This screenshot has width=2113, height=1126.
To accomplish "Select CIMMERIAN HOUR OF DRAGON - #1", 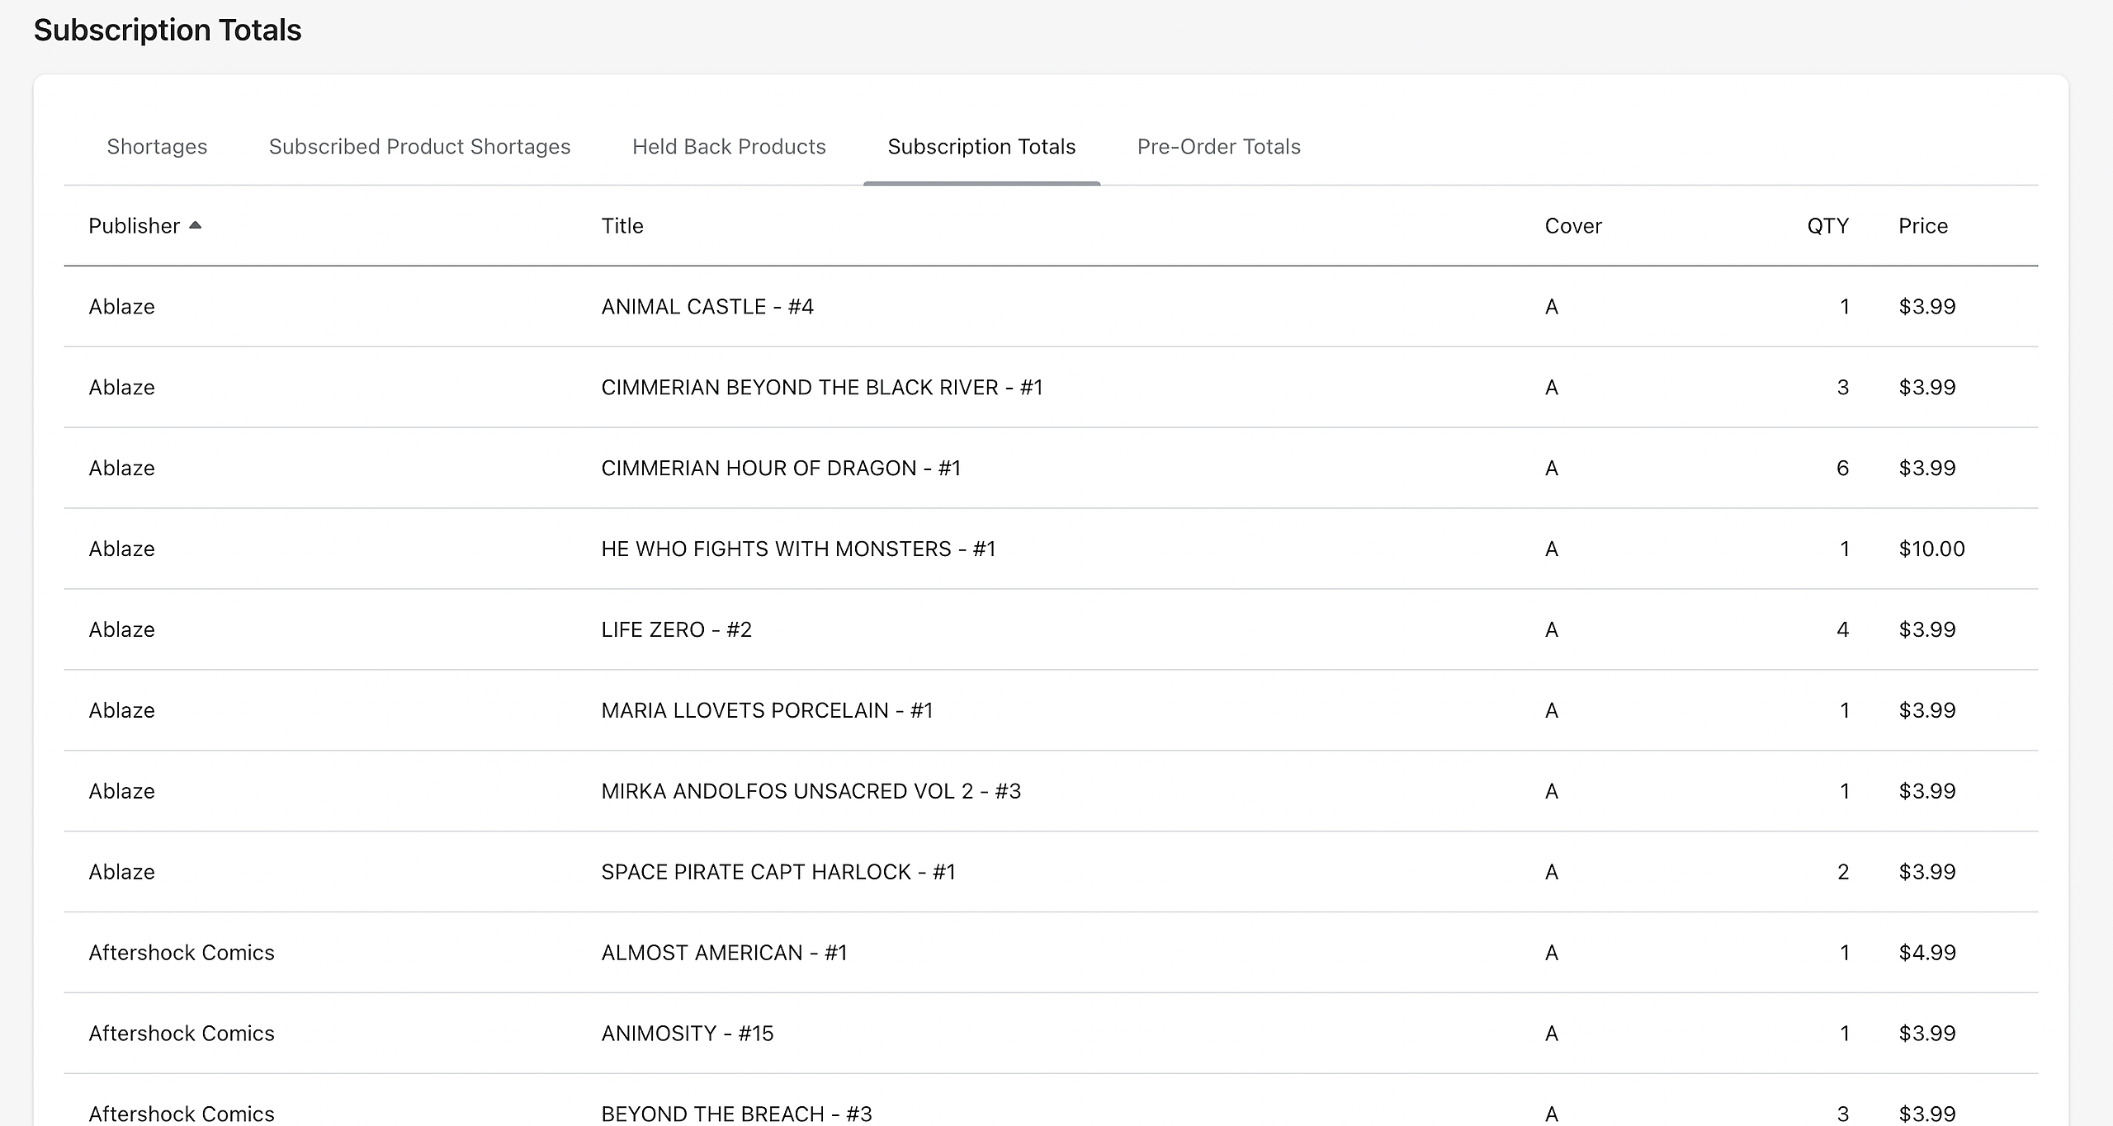I will point(781,469).
